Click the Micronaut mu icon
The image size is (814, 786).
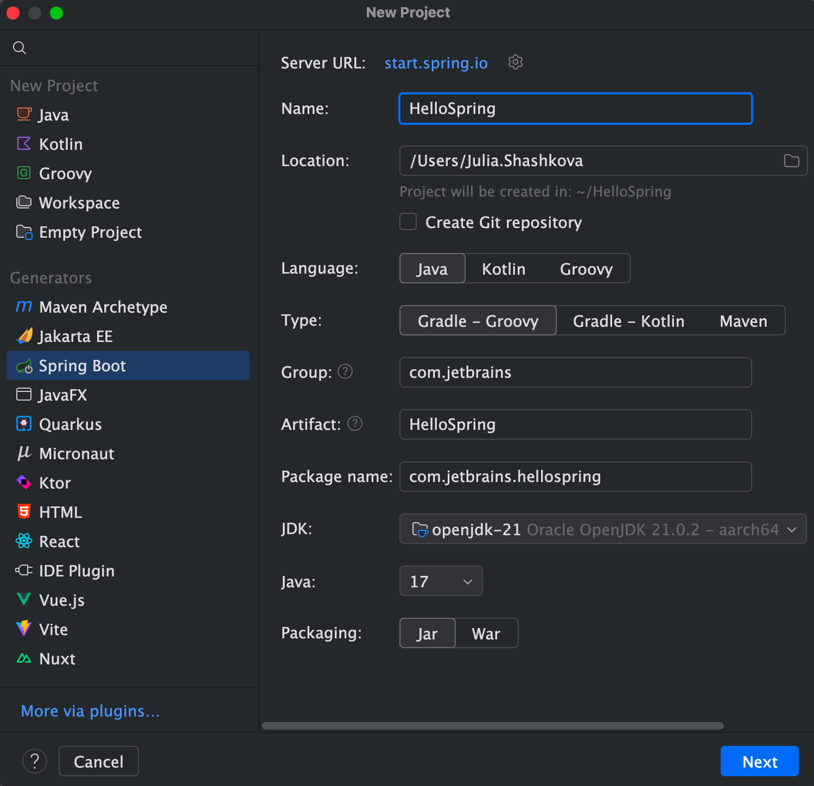tap(24, 453)
